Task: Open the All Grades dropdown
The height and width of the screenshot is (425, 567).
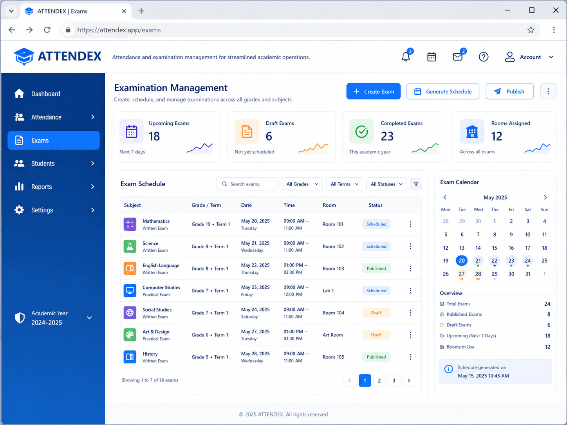Action: 302,184
